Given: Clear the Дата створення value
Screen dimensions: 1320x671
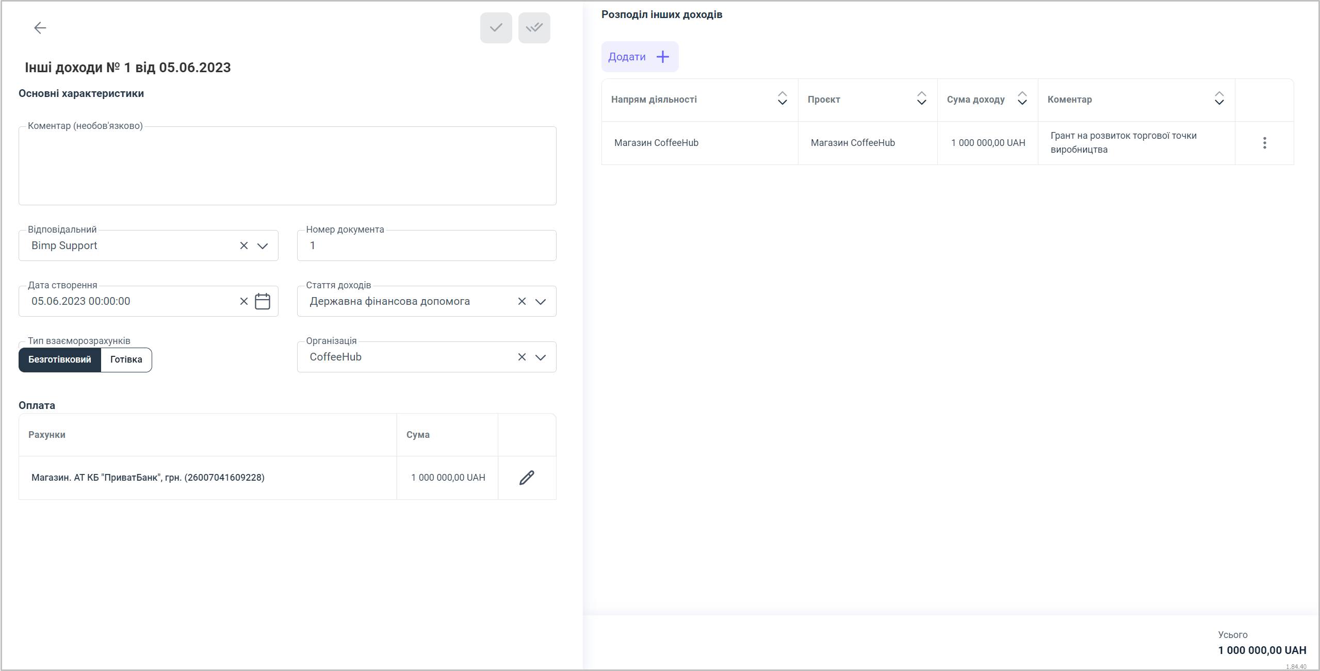Looking at the screenshot, I should [244, 301].
